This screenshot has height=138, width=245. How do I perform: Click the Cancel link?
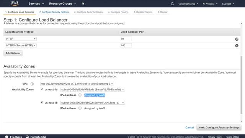coord(189,128)
